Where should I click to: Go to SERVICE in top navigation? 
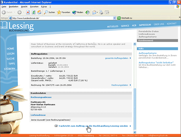click(125, 26)
